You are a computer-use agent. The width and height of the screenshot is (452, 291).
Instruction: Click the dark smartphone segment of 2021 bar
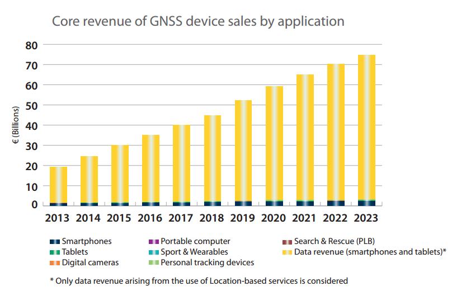[305, 203]
